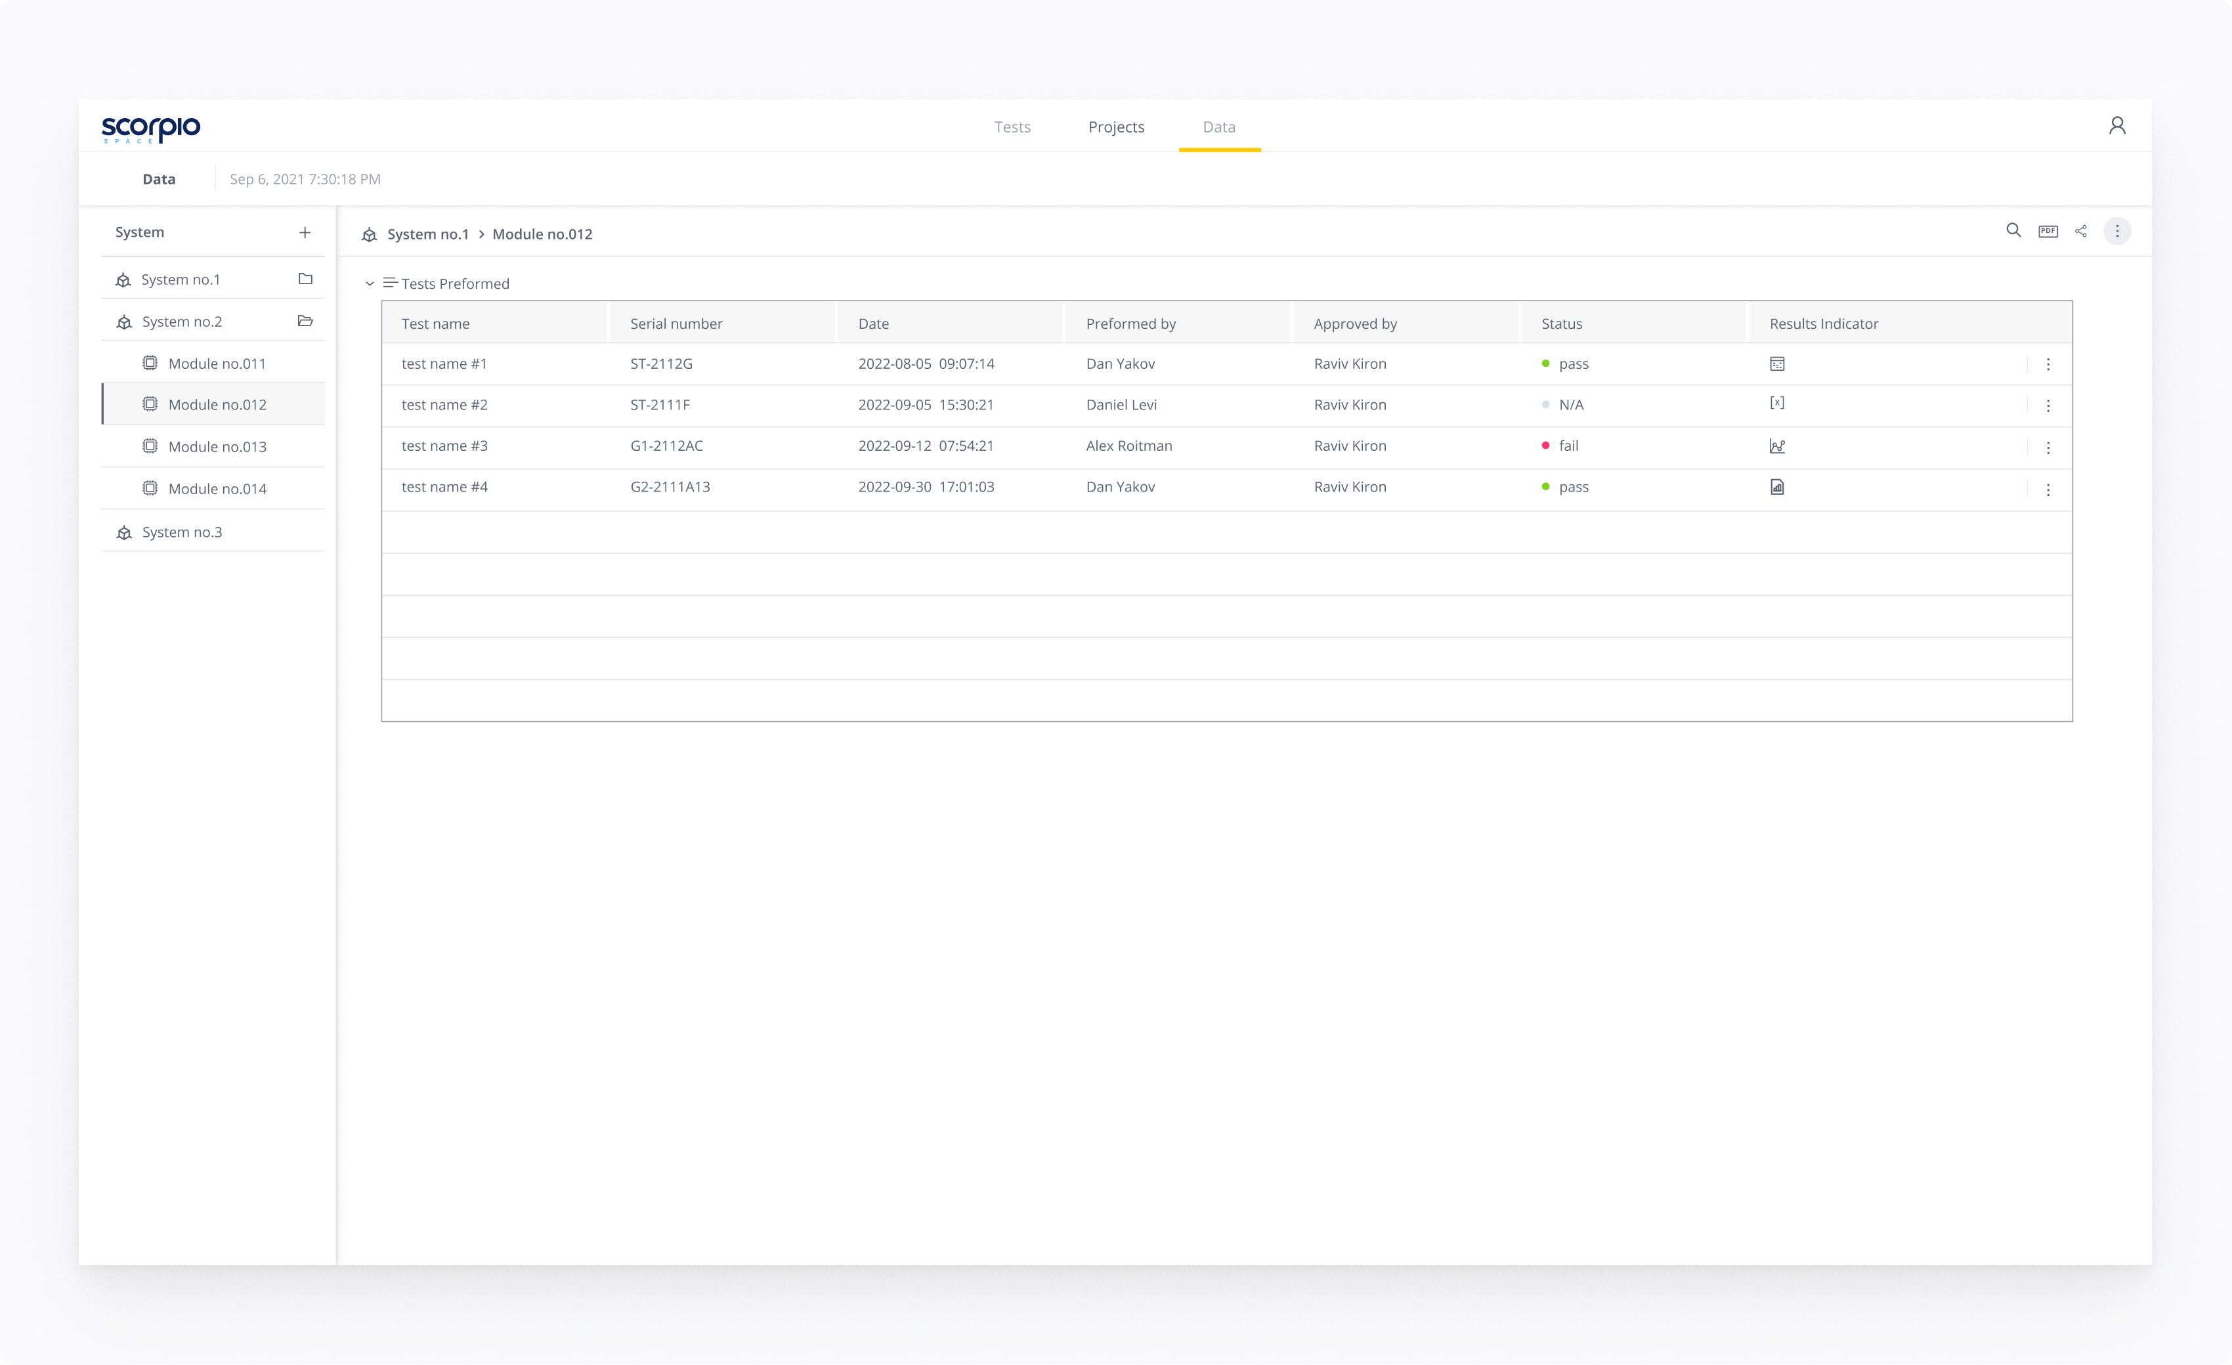Open row options for test name #4
2232x1365 pixels.
[x=2048, y=490]
